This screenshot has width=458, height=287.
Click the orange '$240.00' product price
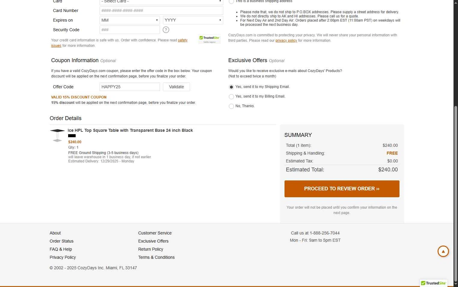pyautogui.click(x=75, y=142)
